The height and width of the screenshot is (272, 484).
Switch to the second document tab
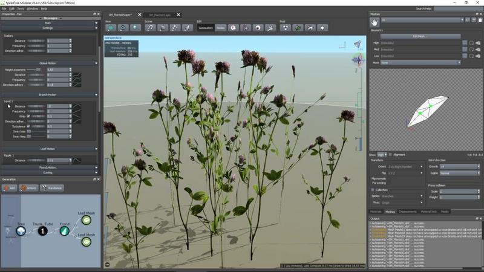click(160, 15)
